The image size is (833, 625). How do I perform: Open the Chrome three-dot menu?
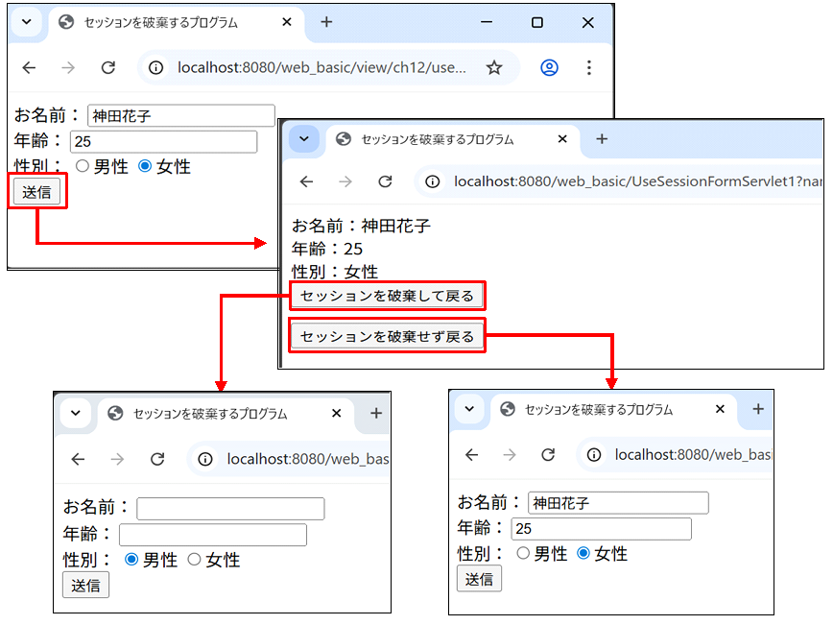(x=589, y=68)
